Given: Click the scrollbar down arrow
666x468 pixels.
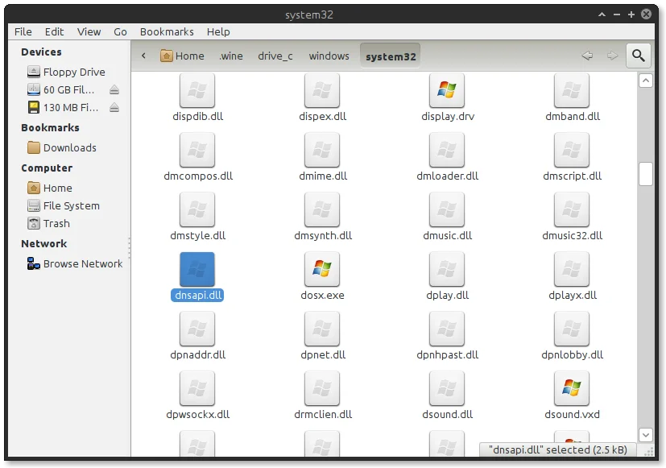Looking at the screenshot, I should [x=646, y=435].
